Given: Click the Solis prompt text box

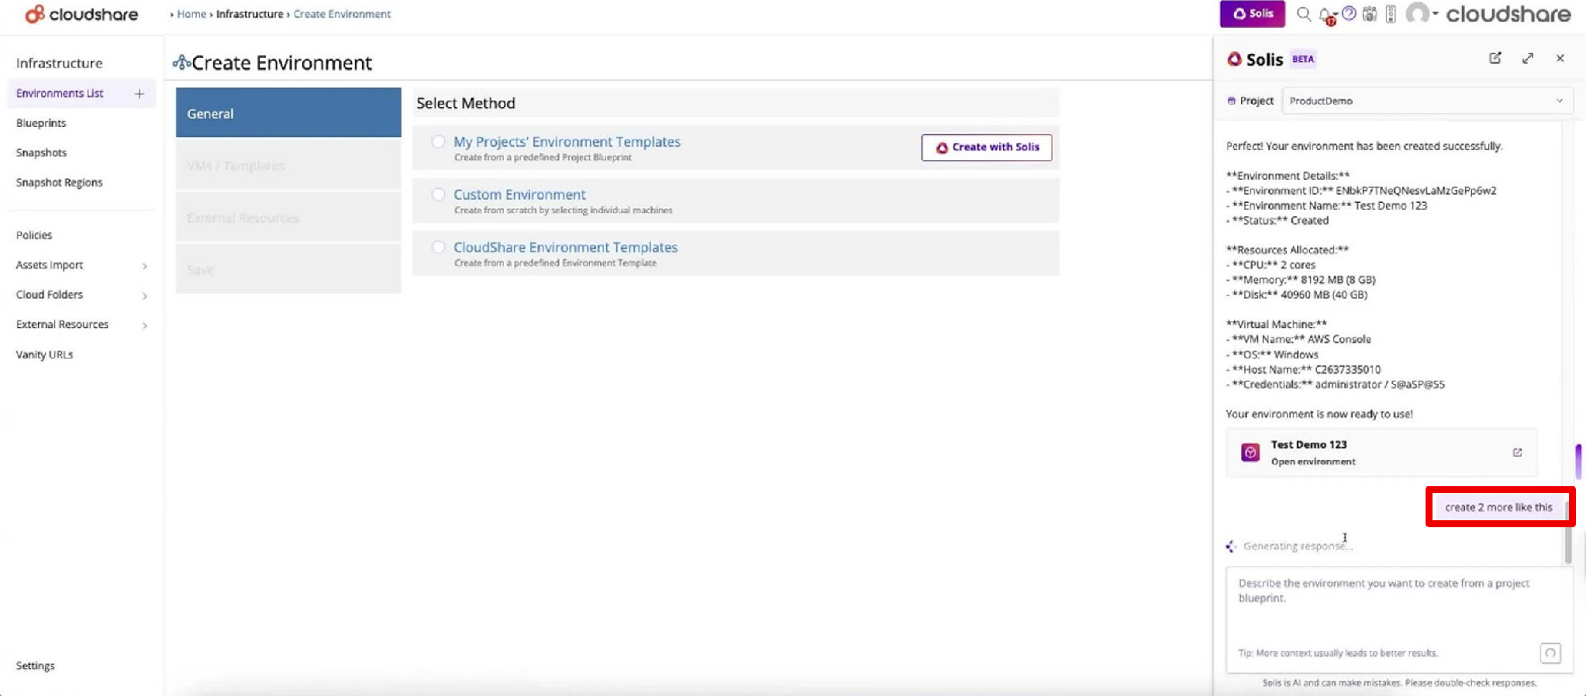Looking at the screenshot, I should (x=1399, y=619).
